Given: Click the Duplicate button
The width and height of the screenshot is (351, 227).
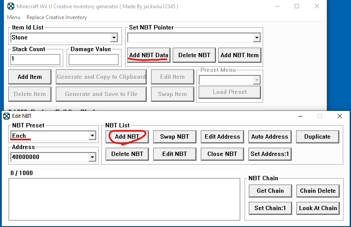Looking at the screenshot, I should point(317,137).
